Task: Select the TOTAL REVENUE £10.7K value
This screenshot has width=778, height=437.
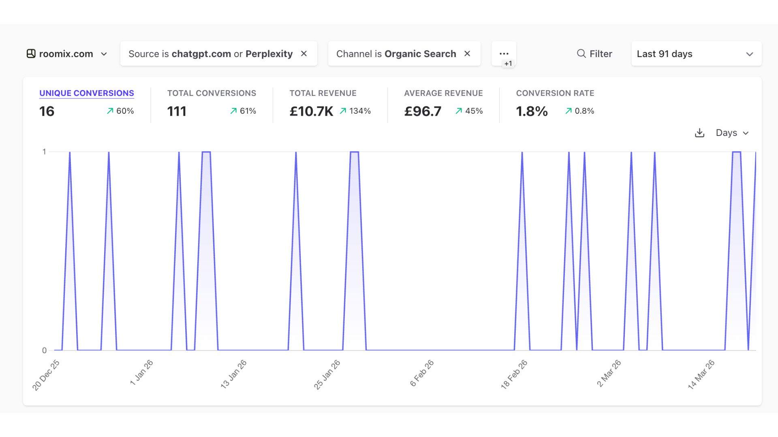Action: click(x=311, y=111)
